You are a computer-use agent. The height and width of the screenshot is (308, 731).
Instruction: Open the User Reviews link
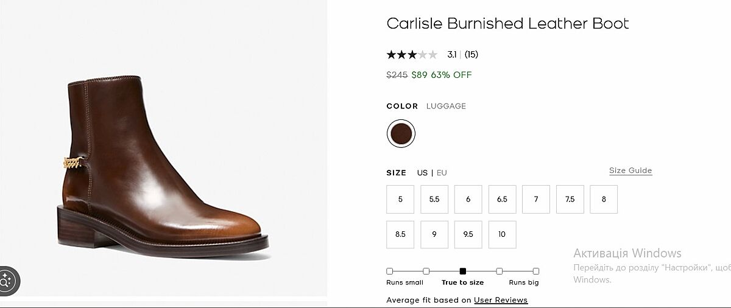pyautogui.click(x=501, y=300)
